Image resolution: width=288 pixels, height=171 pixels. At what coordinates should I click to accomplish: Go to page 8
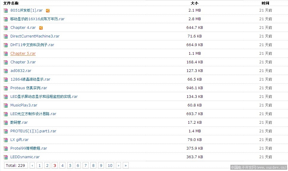pos(93,165)
